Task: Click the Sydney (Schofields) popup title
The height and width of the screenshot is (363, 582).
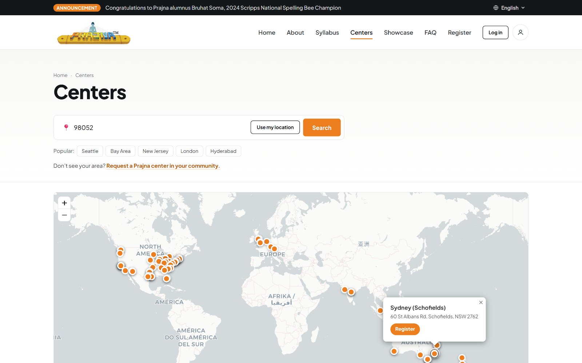Action: (x=418, y=308)
